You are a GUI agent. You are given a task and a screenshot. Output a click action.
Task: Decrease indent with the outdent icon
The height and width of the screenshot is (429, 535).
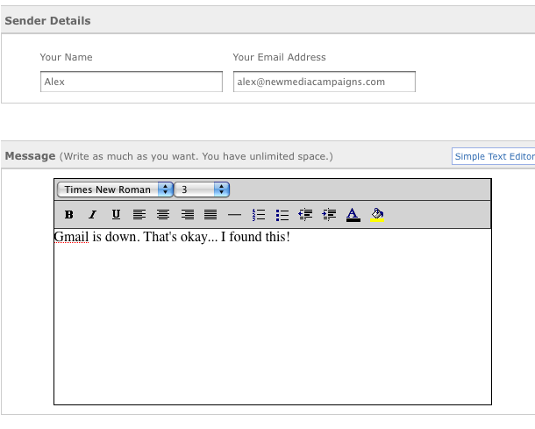305,215
